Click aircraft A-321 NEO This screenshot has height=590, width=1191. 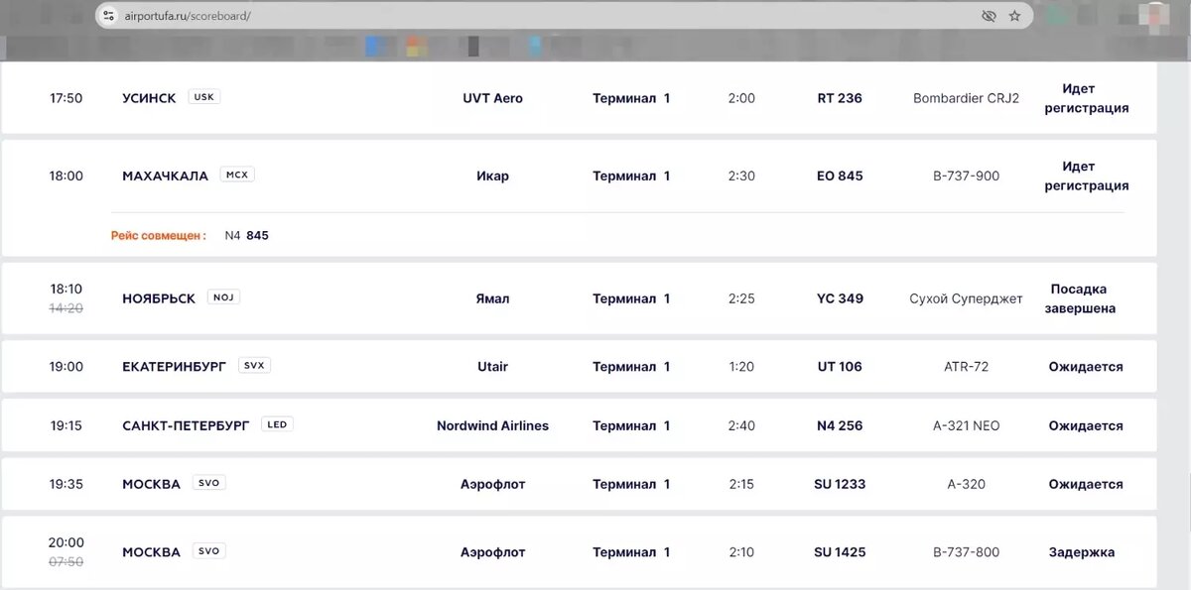click(x=966, y=425)
